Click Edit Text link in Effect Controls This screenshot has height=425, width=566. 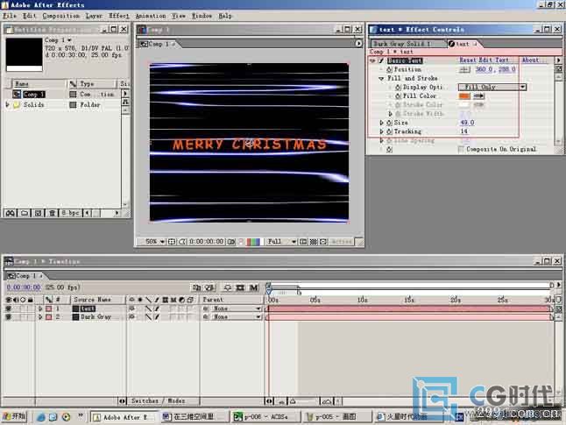494,60
